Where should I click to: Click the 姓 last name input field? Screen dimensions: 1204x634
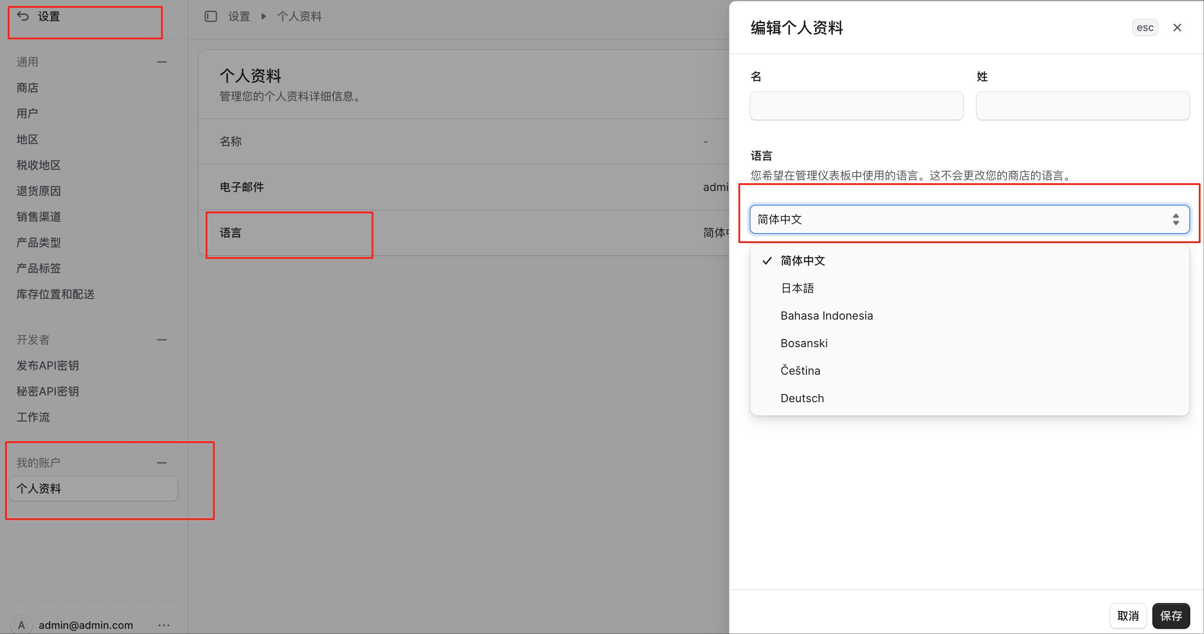click(1083, 106)
